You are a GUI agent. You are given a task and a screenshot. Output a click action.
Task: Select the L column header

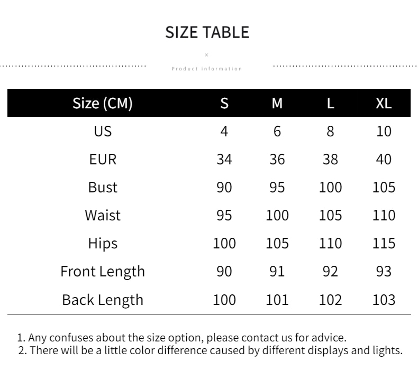330,103
